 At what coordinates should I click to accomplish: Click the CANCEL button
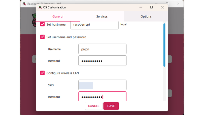coord(94,106)
